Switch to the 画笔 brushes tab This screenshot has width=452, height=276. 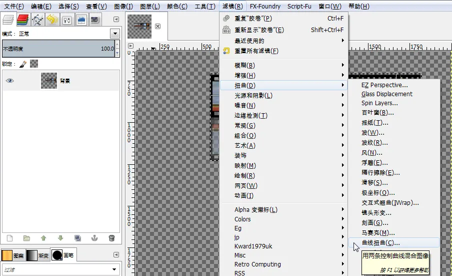63,255
